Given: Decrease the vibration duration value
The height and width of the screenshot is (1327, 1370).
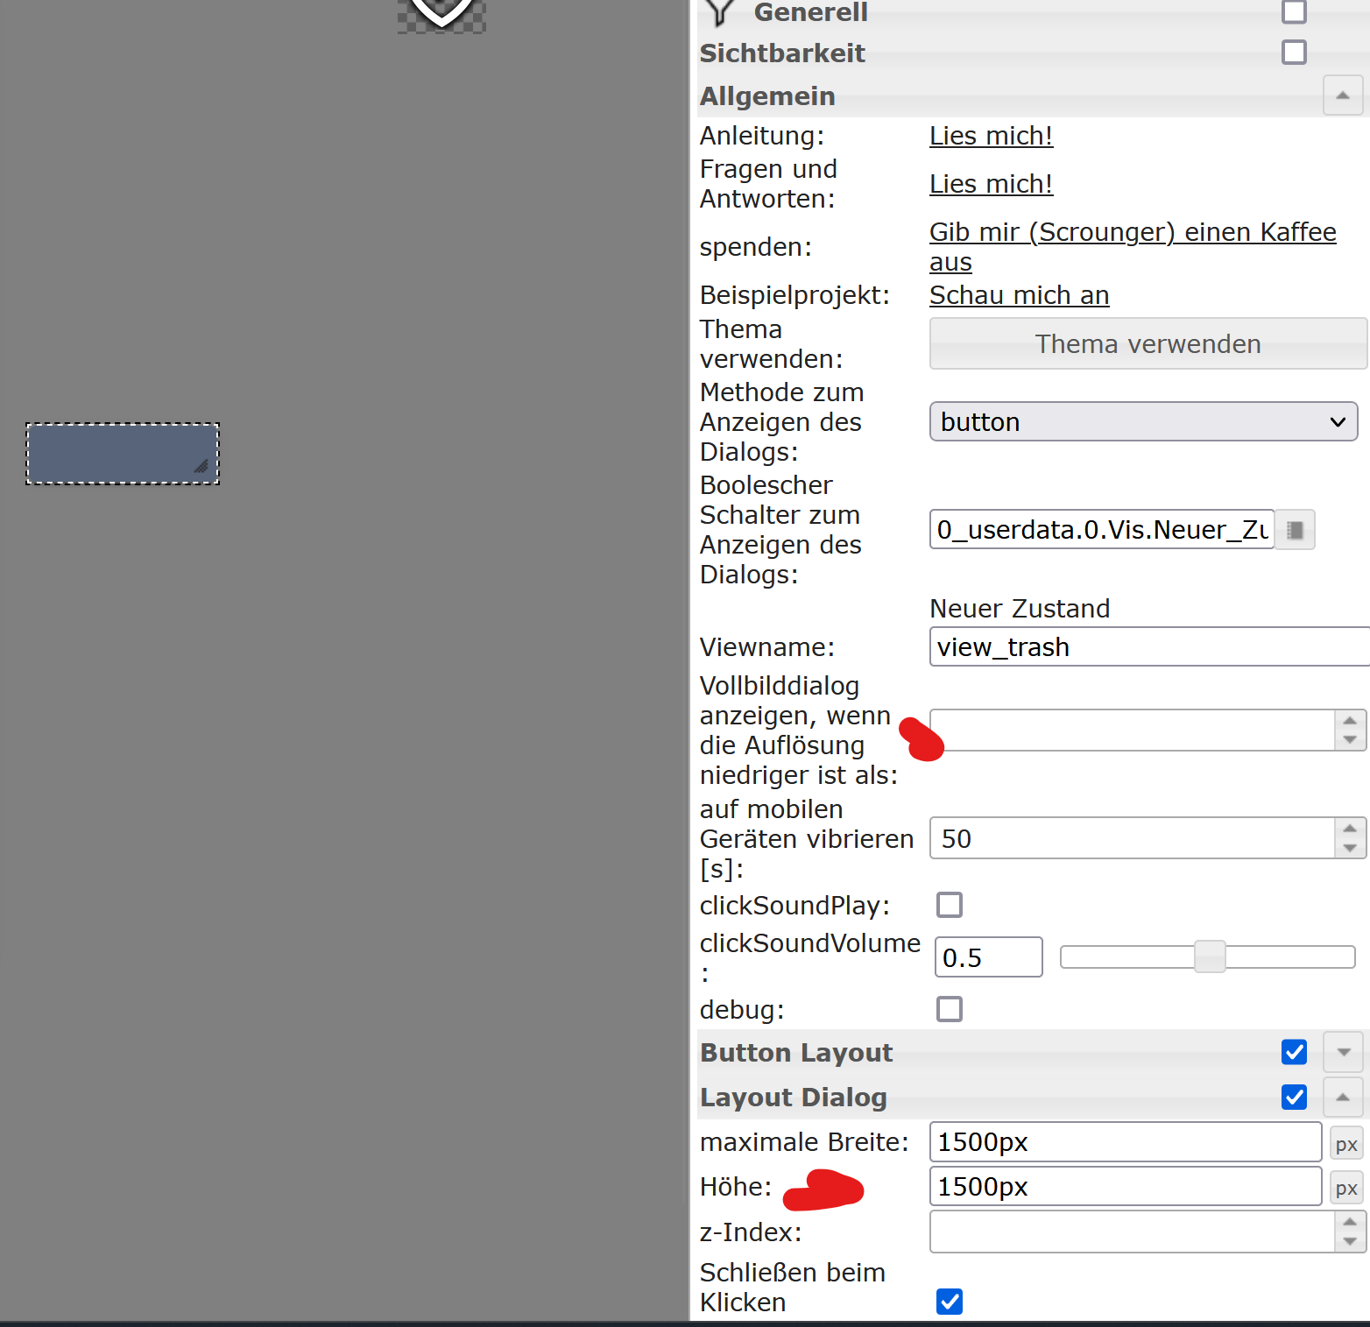Looking at the screenshot, I should click(x=1350, y=848).
